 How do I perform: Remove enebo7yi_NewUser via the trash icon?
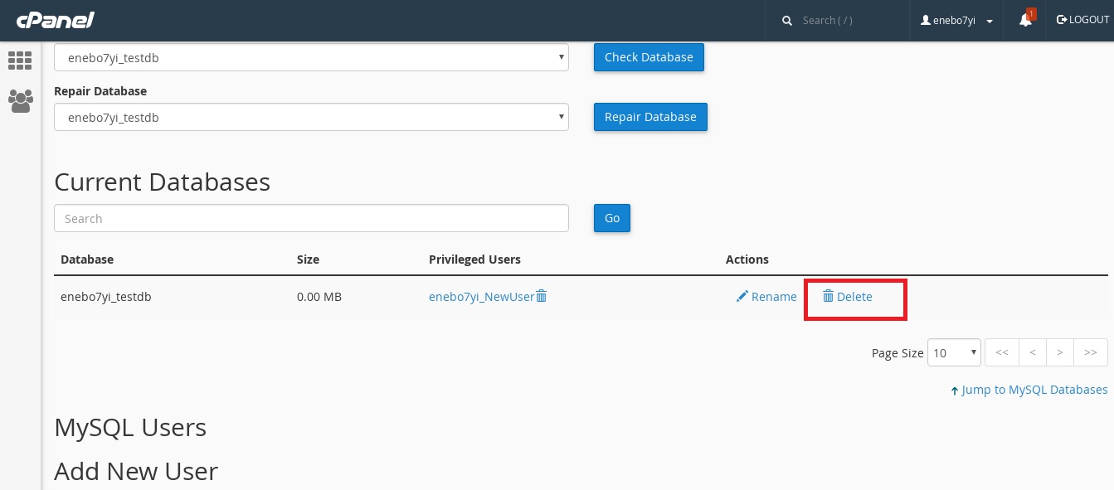click(x=542, y=296)
